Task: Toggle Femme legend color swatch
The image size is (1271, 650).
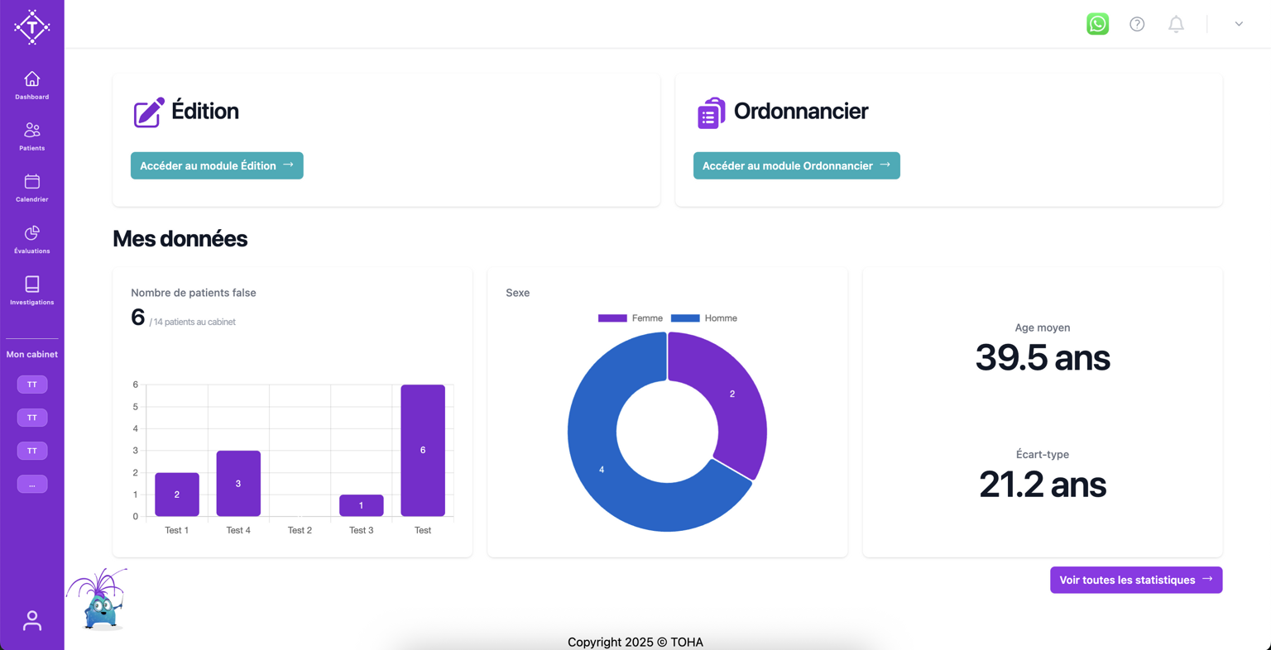Action: click(x=612, y=318)
